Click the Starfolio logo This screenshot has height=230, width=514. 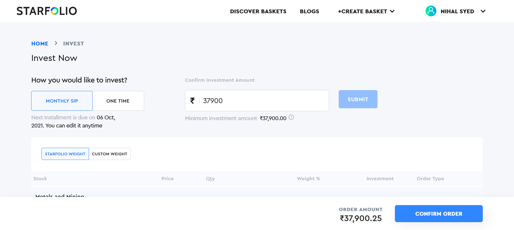47,11
